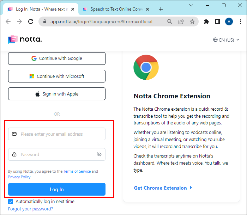Follow the Forgot your password link
Image resolution: width=247 pixels, height=215 pixels.
[x=30, y=209]
